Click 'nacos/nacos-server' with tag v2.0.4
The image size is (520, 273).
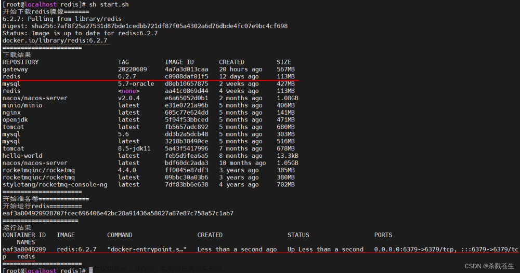[35, 98]
